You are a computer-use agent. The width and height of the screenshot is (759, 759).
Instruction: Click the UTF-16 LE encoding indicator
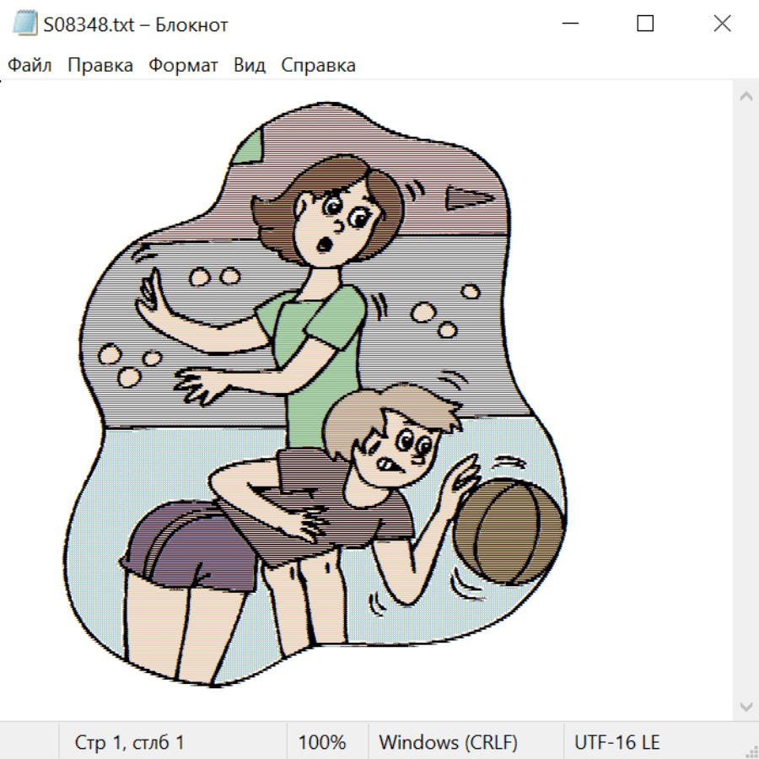(616, 743)
